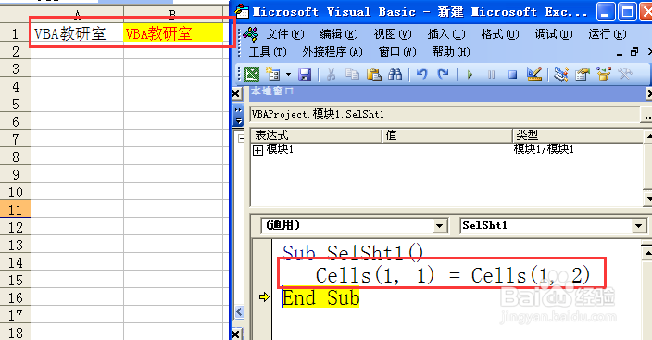Image resolution: width=652 pixels, height=340 pixels.
Task: Open the SelSht1 procedure dropdown
Action: point(638,226)
